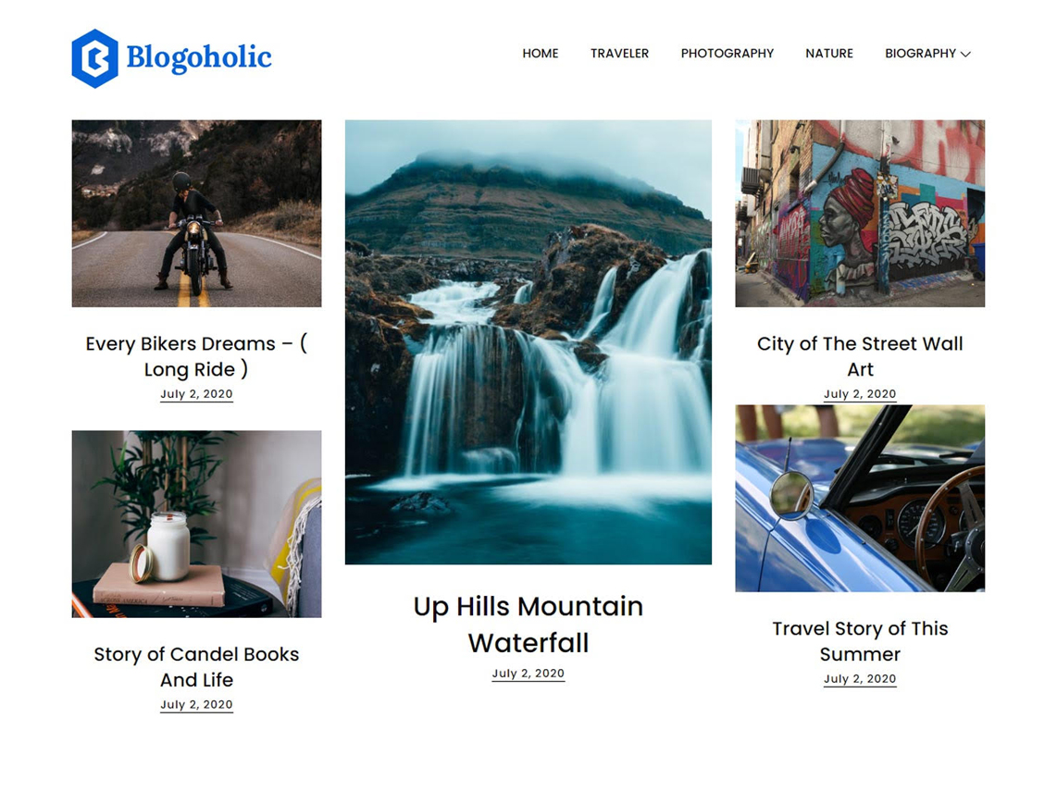Click the date under the waterfall post
The image size is (1057, 792).
click(528, 674)
